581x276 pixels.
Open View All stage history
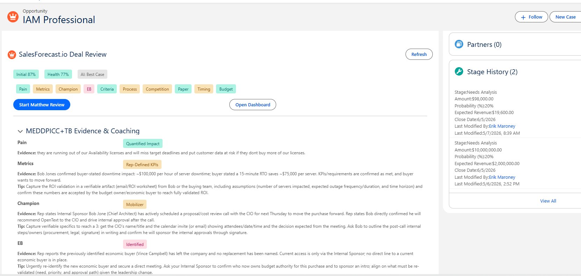(548, 201)
